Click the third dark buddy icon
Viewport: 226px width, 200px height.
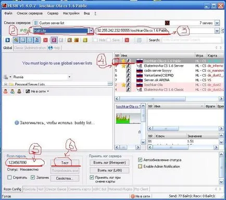[19, 91]
